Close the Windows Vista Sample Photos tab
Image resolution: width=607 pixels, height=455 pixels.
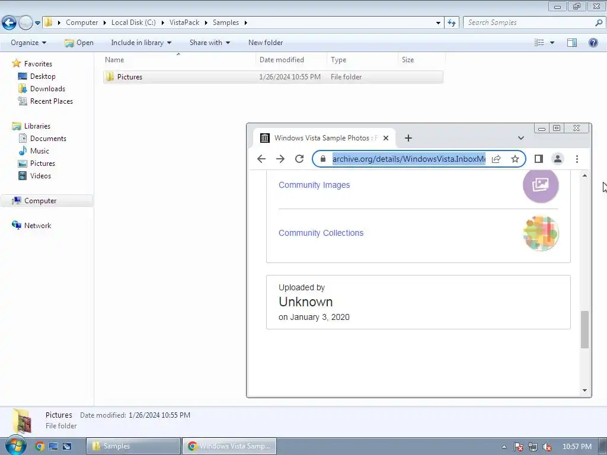click(x=386, y=138)
